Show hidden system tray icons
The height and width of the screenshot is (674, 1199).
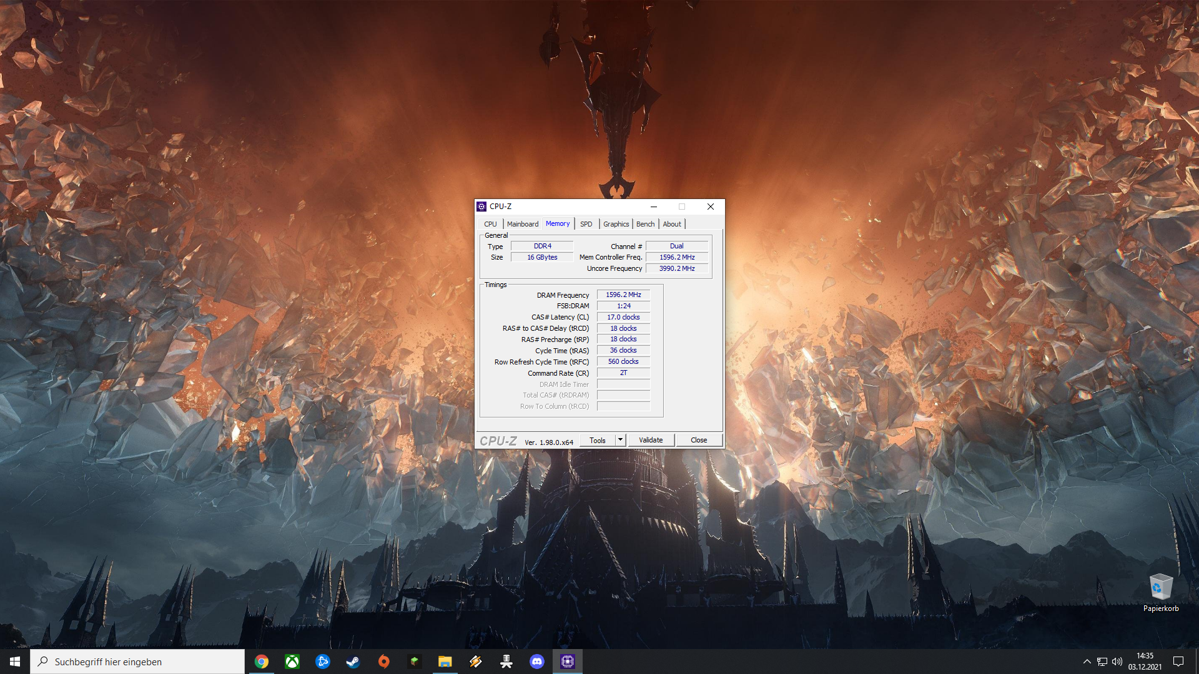[x=1087, y=662]
